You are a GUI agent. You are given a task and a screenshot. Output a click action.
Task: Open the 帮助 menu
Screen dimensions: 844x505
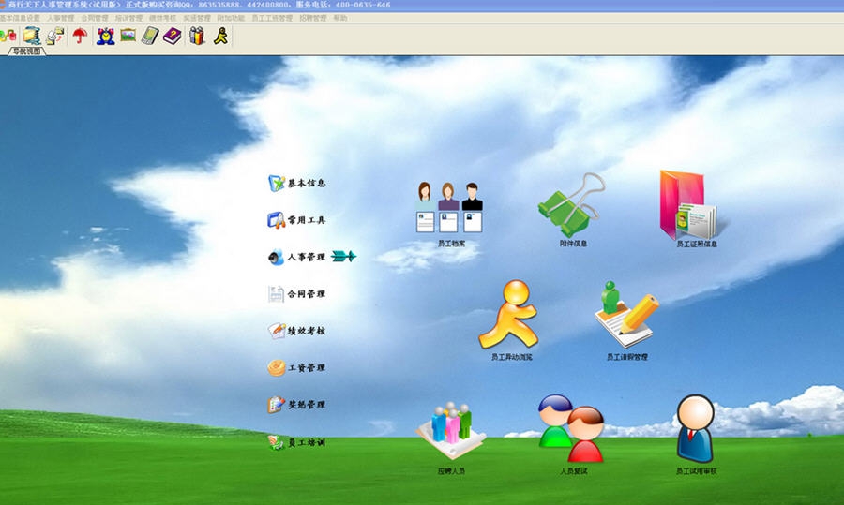[x=340, y=18]
